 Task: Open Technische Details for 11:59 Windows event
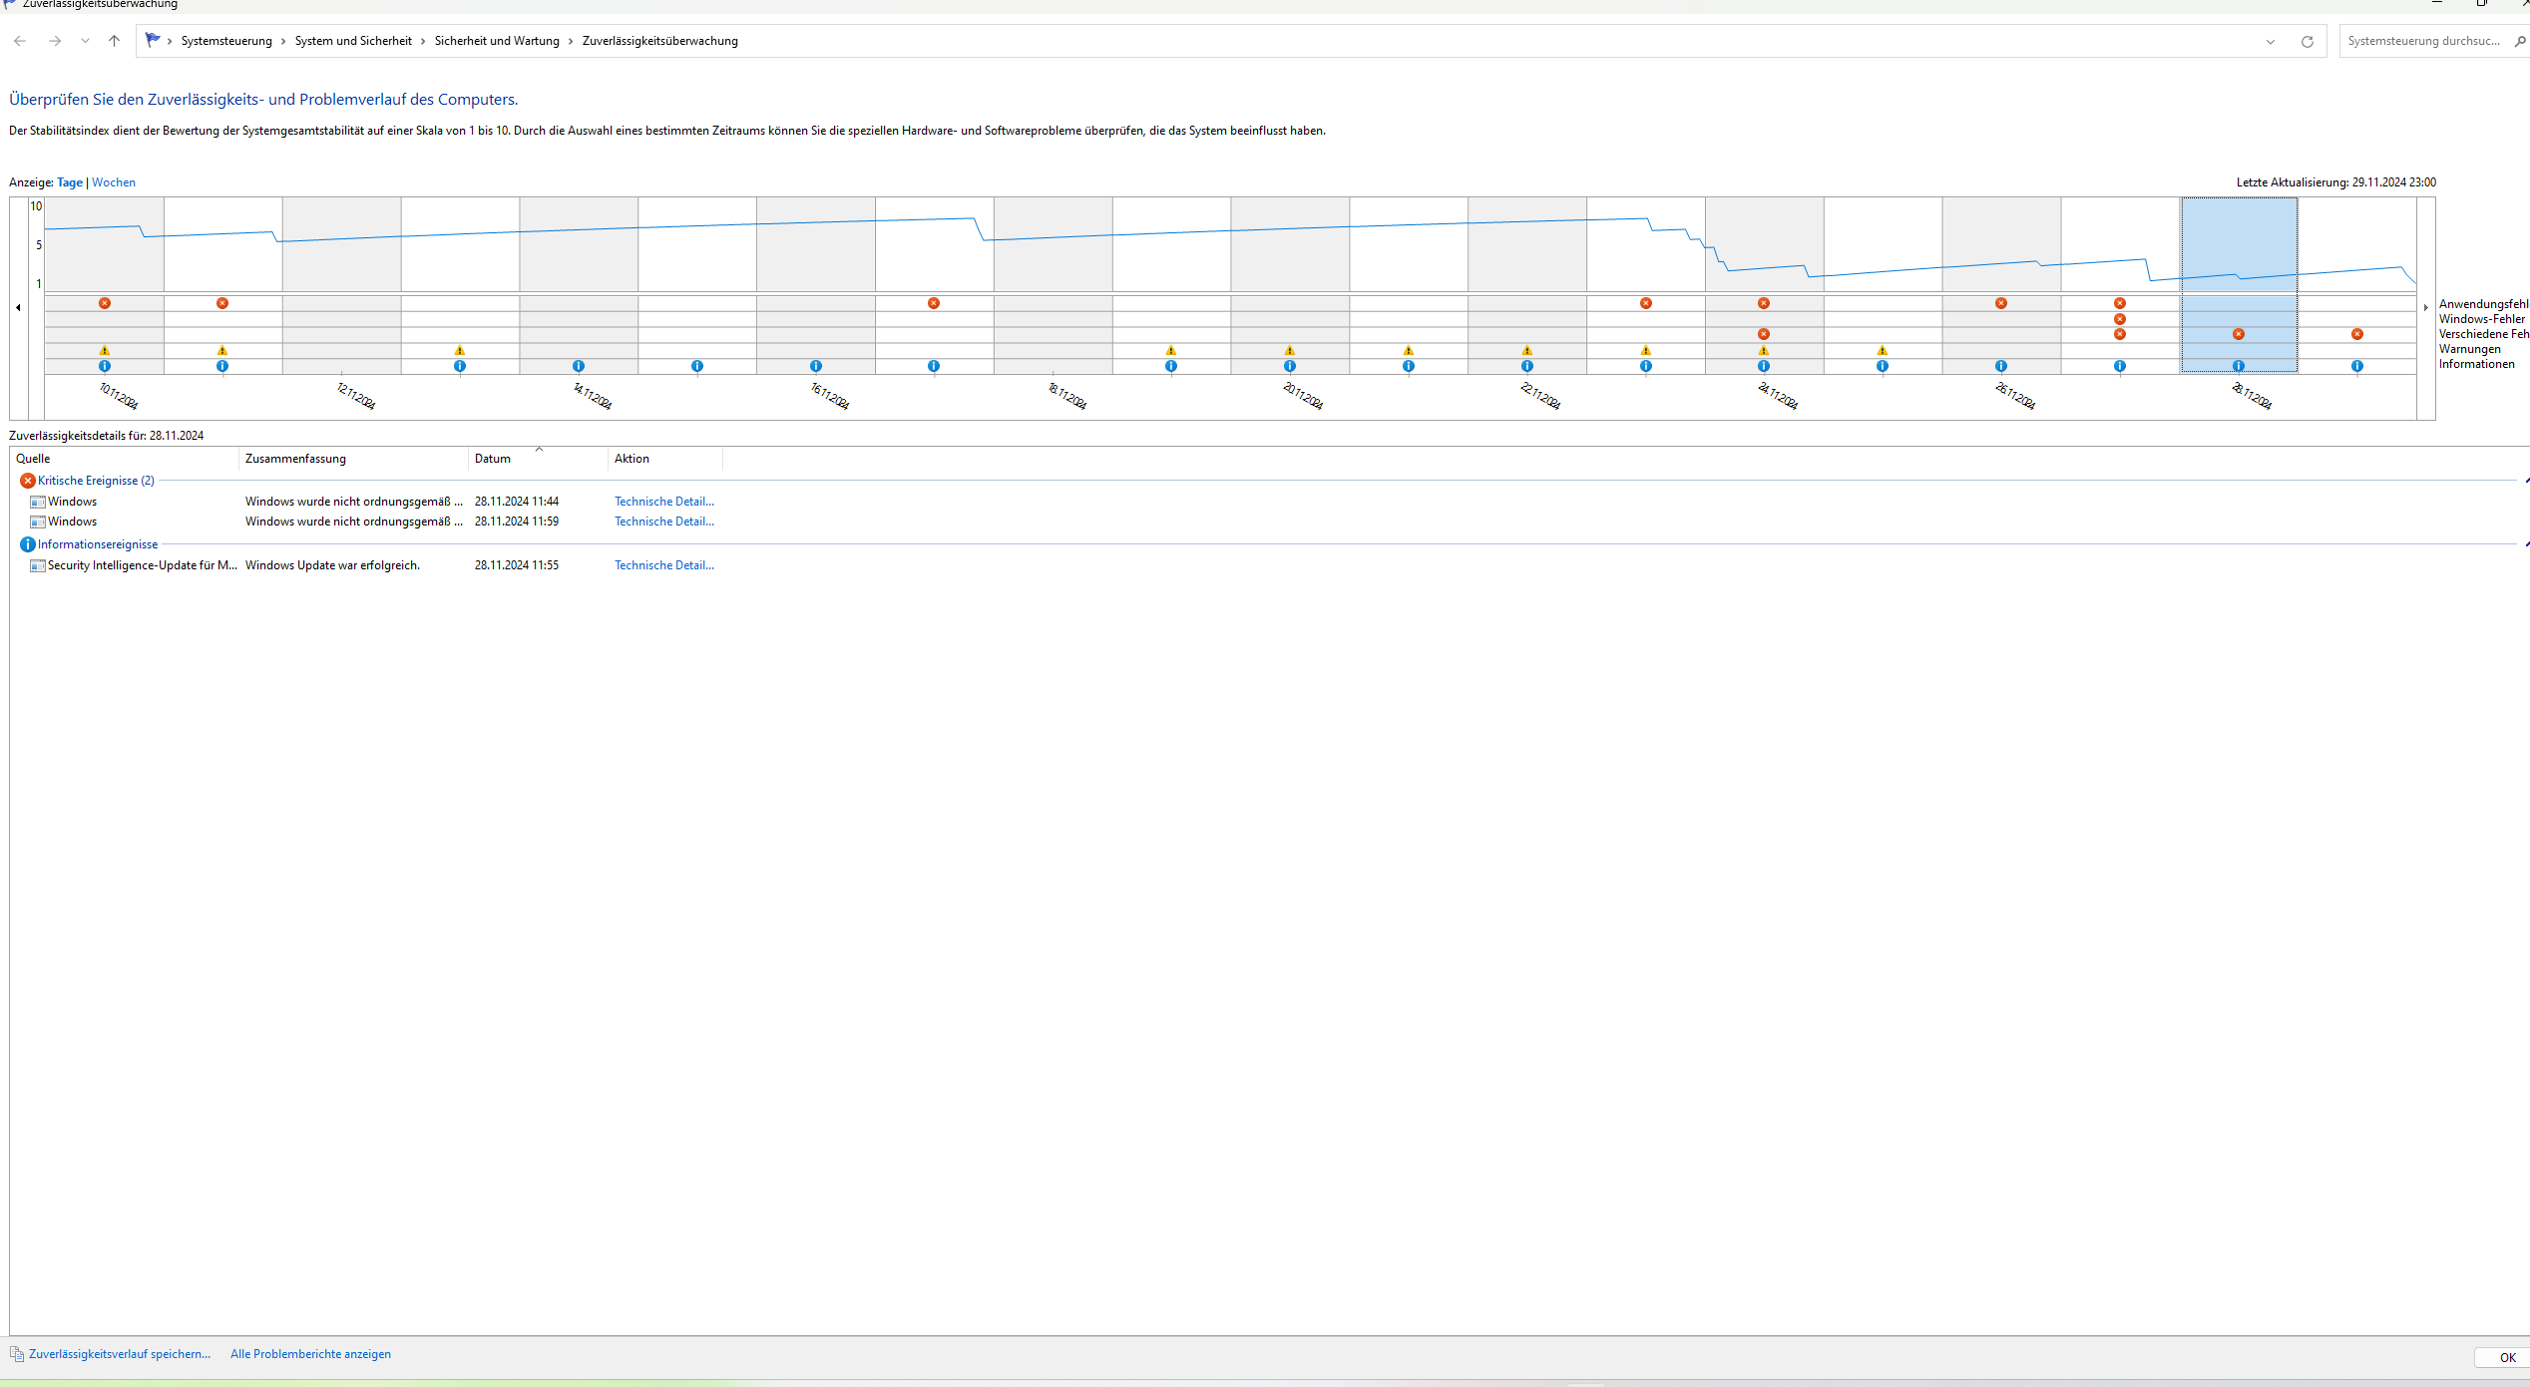(664, 521)
